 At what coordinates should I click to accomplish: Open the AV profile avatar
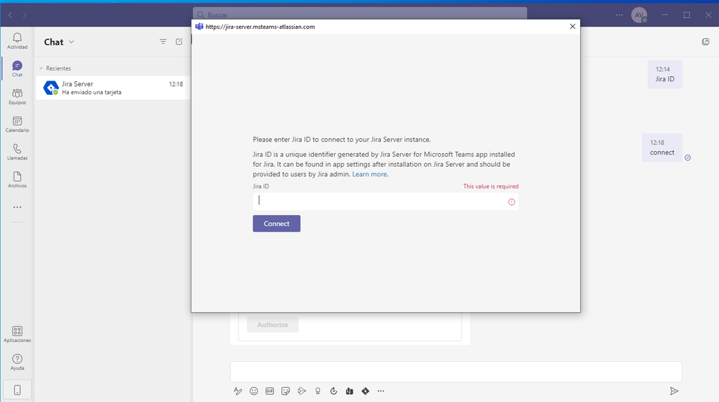639,14
